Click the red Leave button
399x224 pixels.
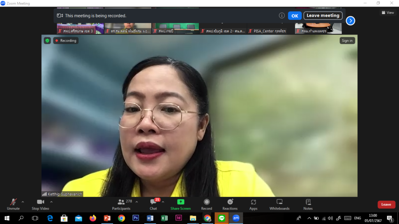(386, 205)
